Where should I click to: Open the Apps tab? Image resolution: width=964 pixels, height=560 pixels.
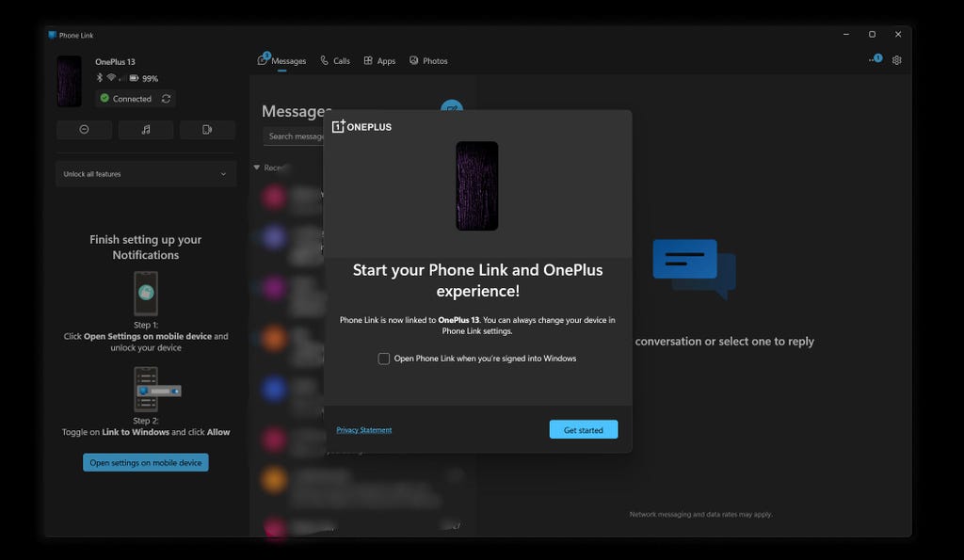[x=379, y=61]
